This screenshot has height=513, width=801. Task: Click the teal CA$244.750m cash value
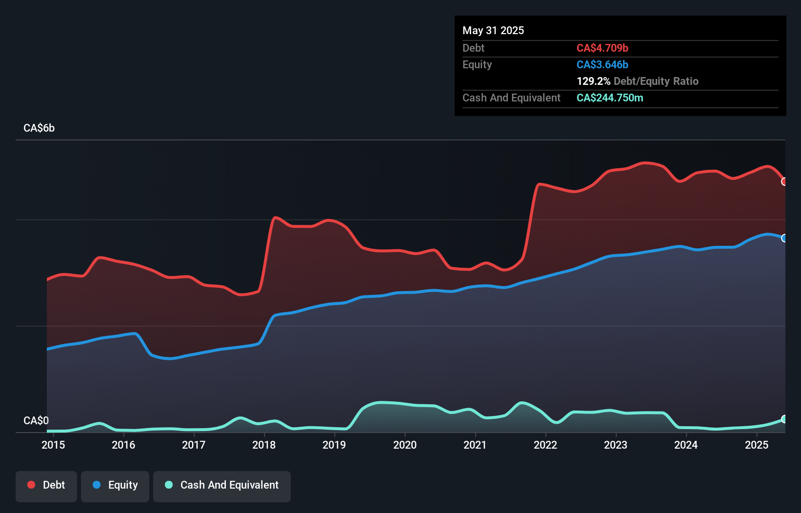610,98
